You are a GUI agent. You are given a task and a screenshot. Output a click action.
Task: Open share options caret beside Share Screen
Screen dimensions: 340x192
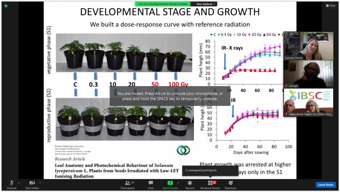tap(178, 183)
